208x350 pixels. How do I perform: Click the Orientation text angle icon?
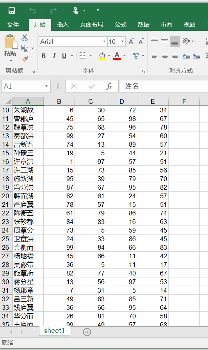pyautogui.click(x=186, y=41)
